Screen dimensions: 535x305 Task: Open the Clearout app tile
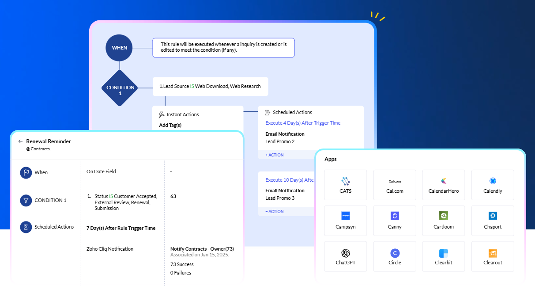(x=493, y=256)
